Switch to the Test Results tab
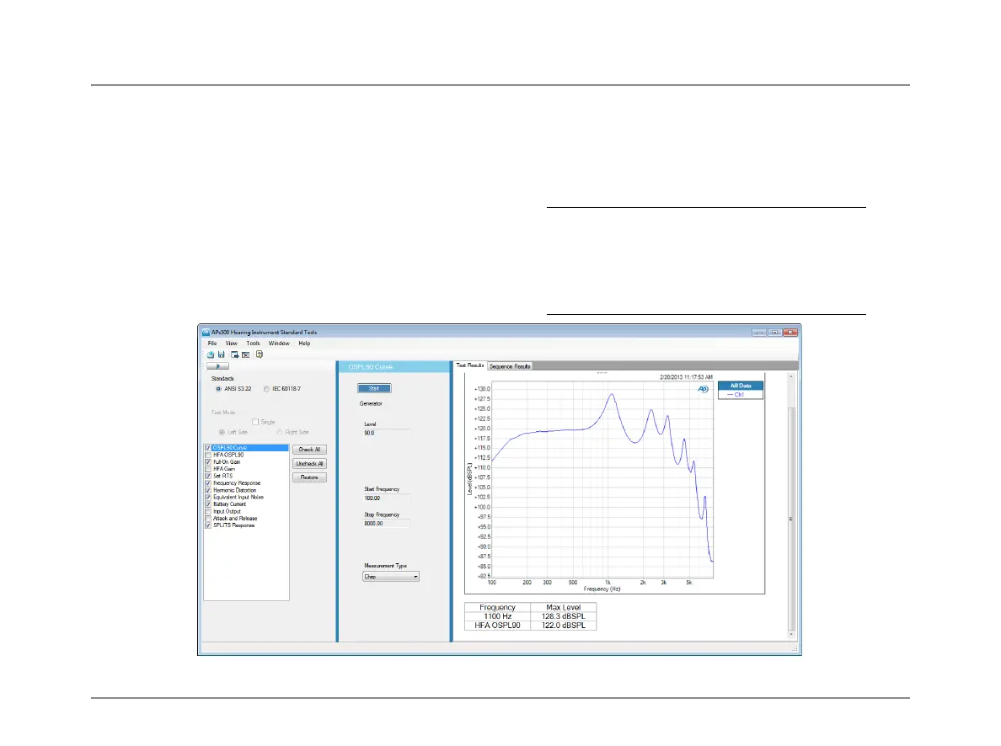This screenshot has height=746, width=1001. tap(470, 365)
